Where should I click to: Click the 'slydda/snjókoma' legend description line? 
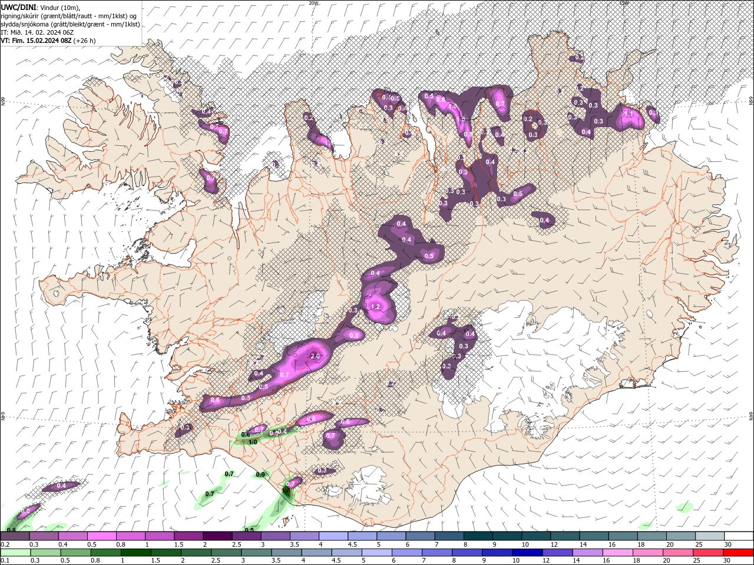pos(70,24)
